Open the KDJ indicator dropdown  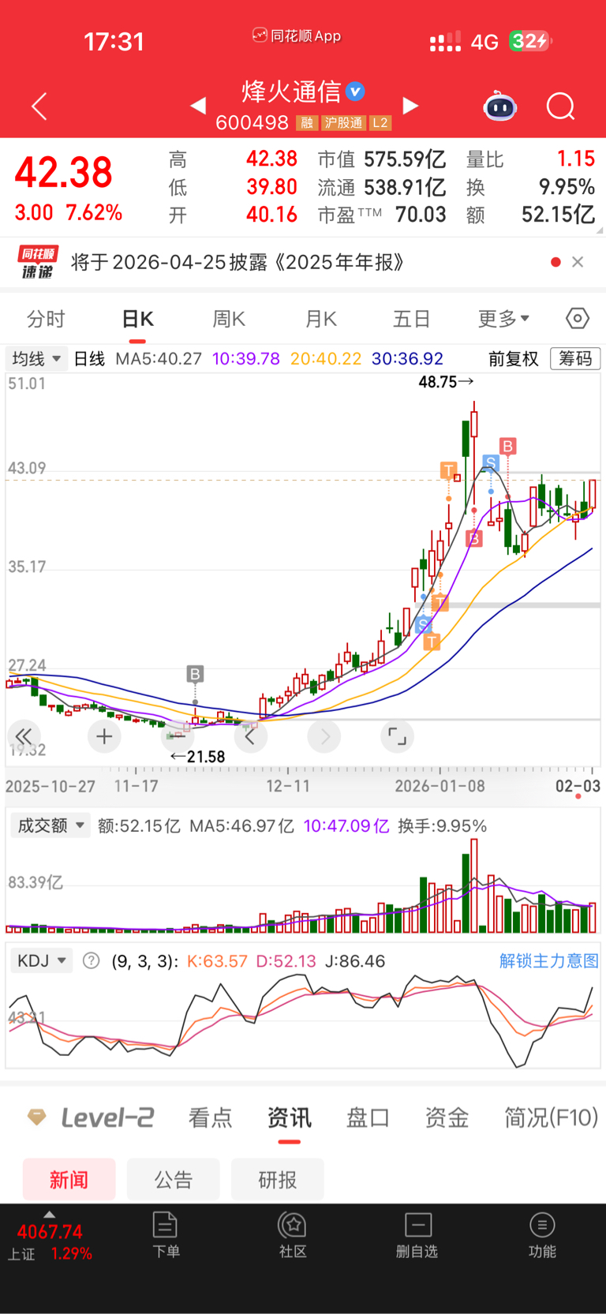click(41, 960)
